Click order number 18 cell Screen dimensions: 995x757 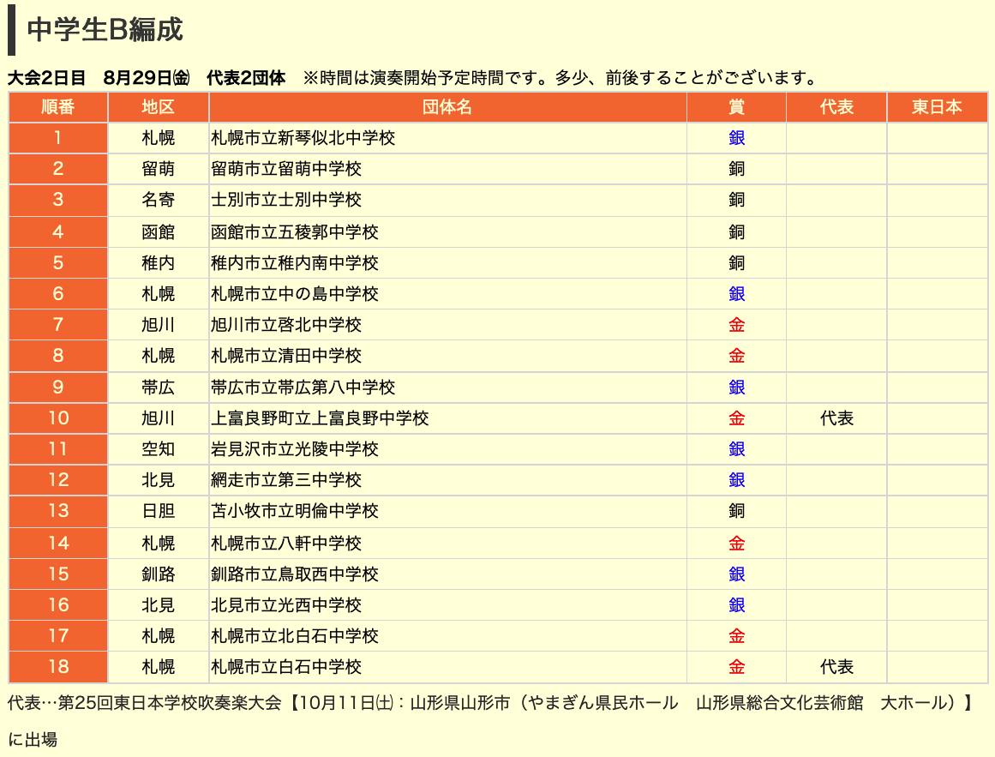[57, 667]
